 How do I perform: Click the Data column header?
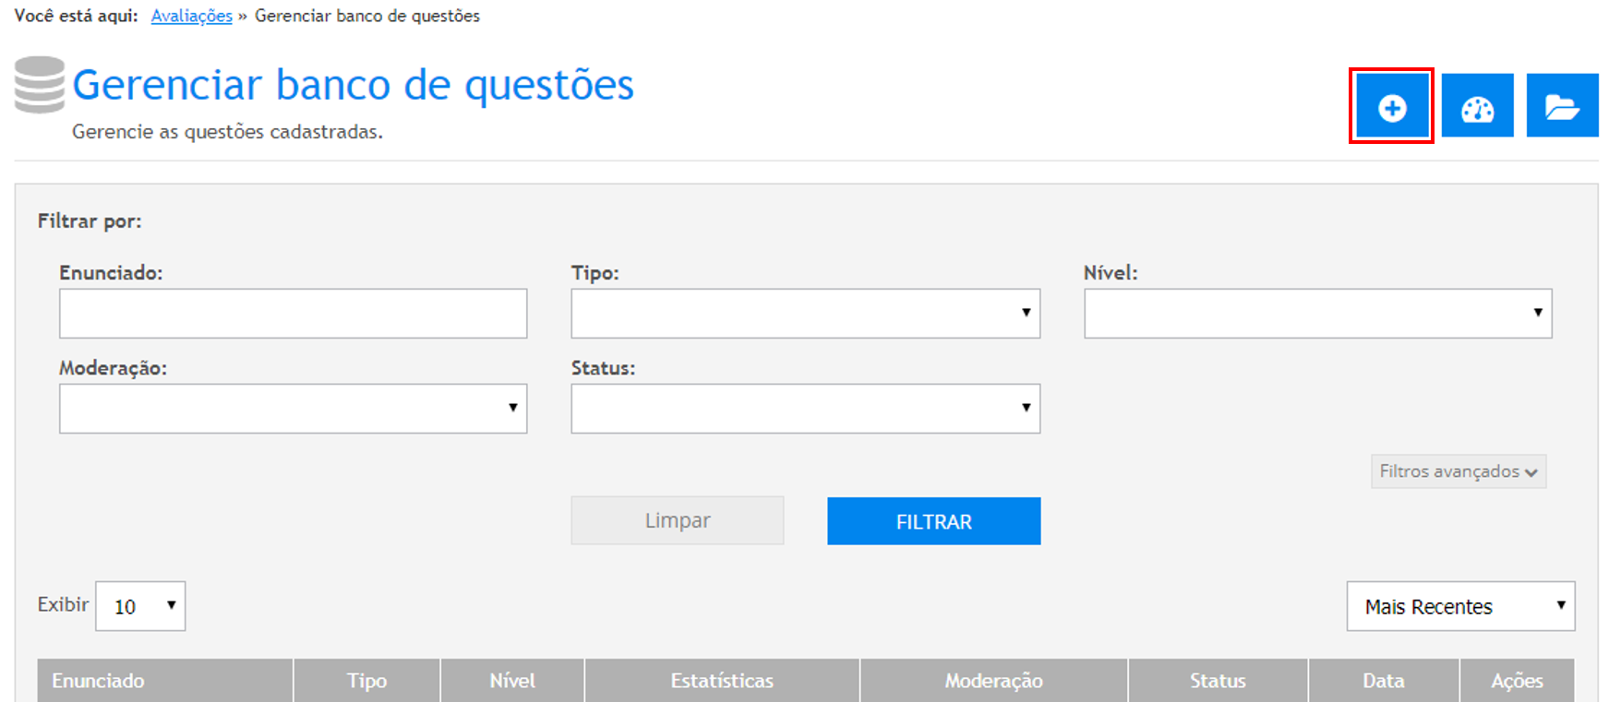click(x=1383, y=681)
